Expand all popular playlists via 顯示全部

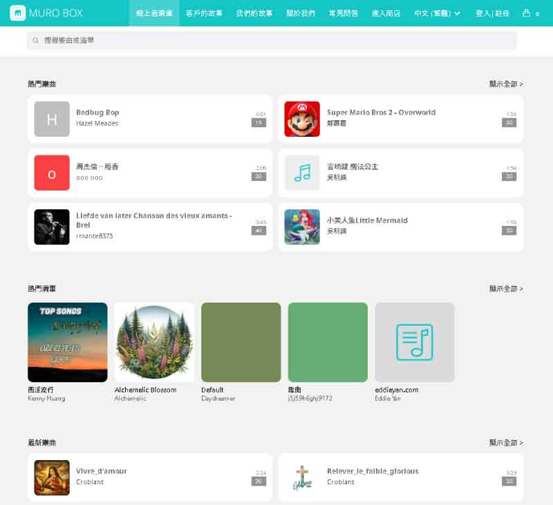pos(506,289)
